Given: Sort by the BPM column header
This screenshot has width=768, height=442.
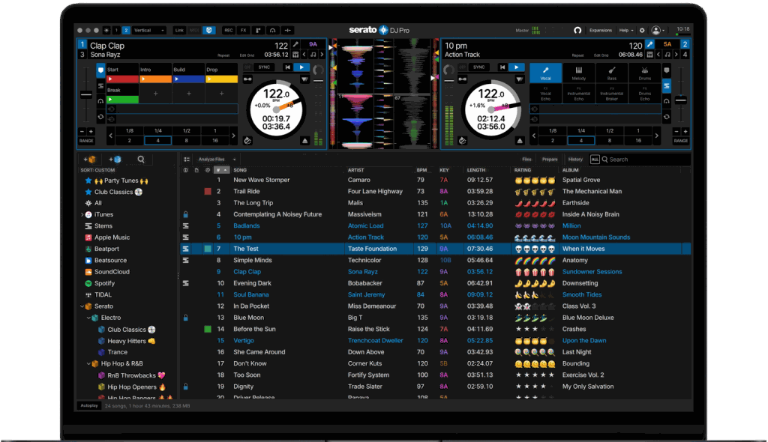Looking at the screenshot, I should click(x=421, y=170).
